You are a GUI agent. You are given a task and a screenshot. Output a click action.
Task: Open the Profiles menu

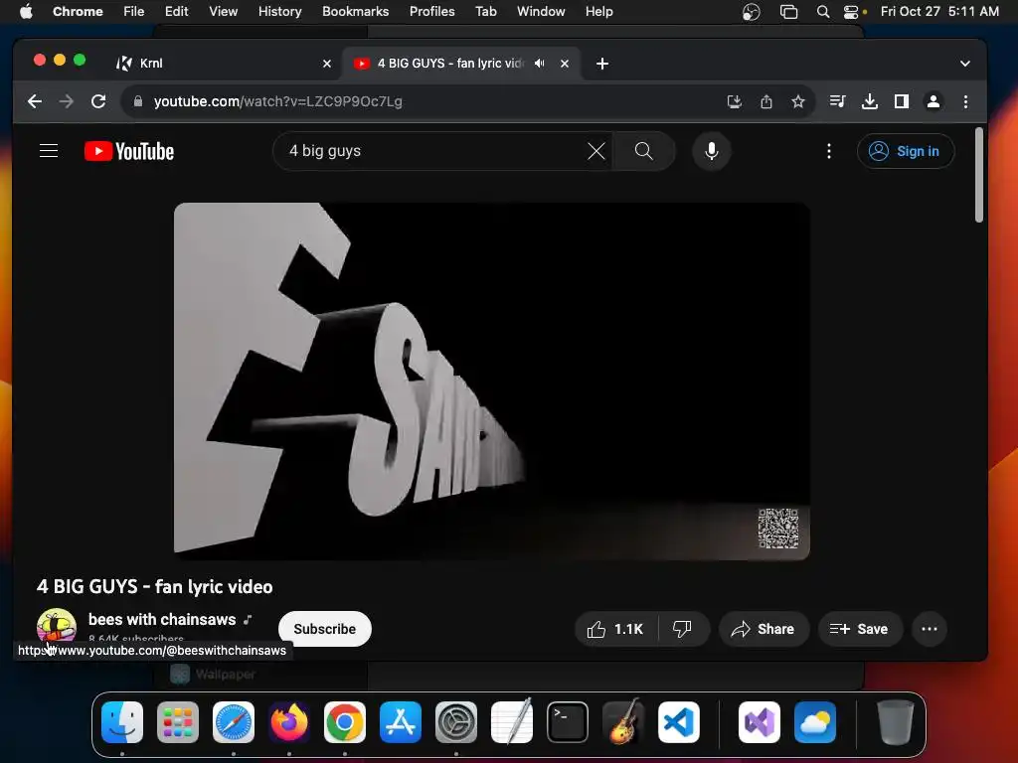431,11
